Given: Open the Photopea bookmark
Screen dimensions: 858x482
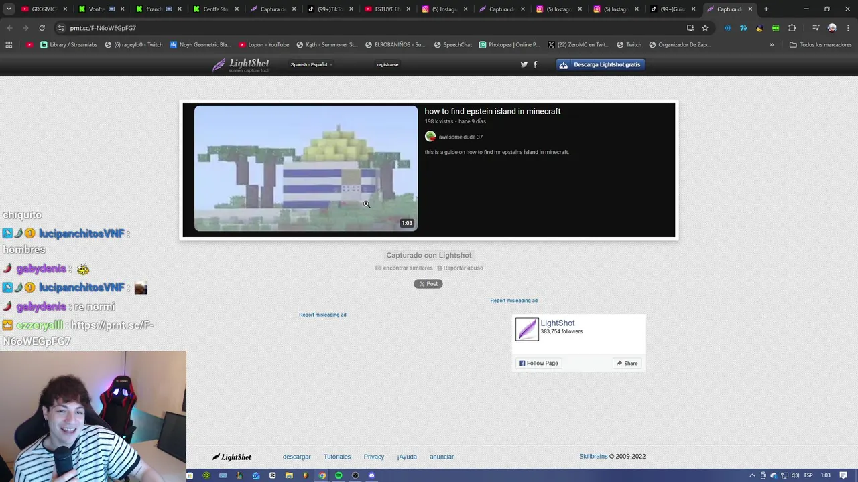Looking at the screenshot, I should click(509, 44).
